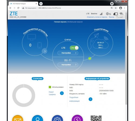Click the Wi-Fi label in status circle

(x=68, y=60)
